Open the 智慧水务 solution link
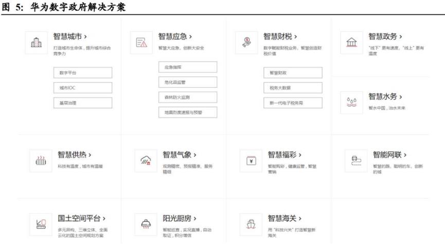This screenshot has width=445, height=246. [x=385, y=97]
